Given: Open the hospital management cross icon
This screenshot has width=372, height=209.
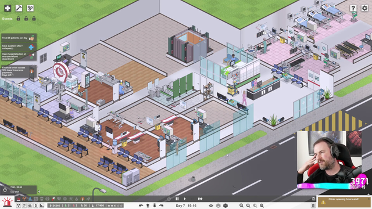Looking at the screenshot, I should coord(8,8).
